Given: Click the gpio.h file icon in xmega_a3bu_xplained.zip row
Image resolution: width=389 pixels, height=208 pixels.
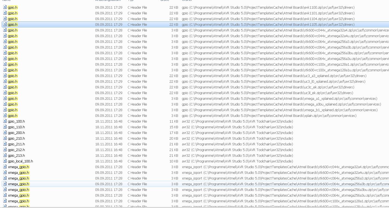Looking at the screenshot, I should coord(5,104).
